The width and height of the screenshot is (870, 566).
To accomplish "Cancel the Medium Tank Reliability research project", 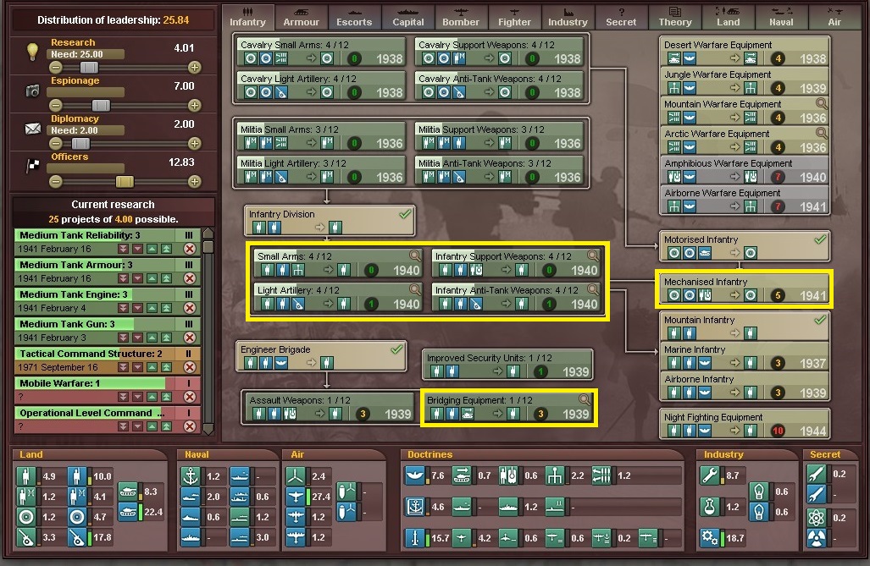I will click(190, 249).
